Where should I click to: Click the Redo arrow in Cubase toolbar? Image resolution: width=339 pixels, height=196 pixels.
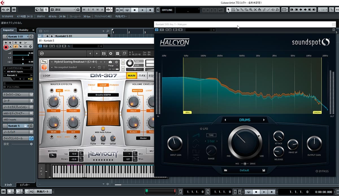click(x=8, y=10)
